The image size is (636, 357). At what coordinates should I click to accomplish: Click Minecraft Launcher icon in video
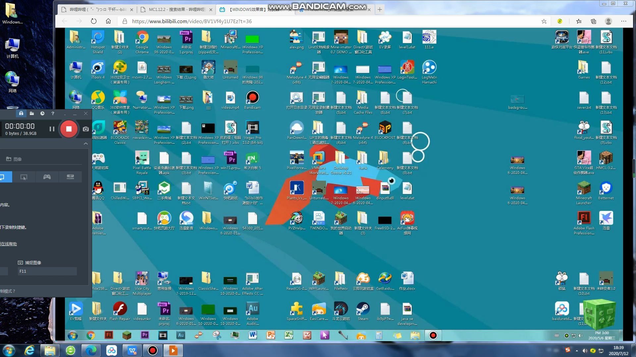point(584,193)
